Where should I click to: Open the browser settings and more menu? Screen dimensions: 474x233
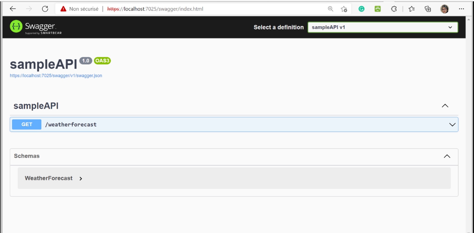[461, 9]
